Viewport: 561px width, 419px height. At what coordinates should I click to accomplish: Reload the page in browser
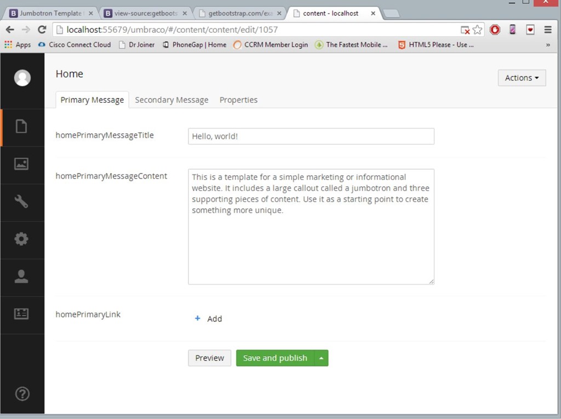click(x=42, y=30)
